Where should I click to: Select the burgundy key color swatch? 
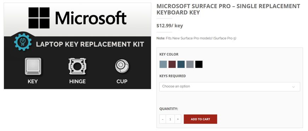coord(172,64)
